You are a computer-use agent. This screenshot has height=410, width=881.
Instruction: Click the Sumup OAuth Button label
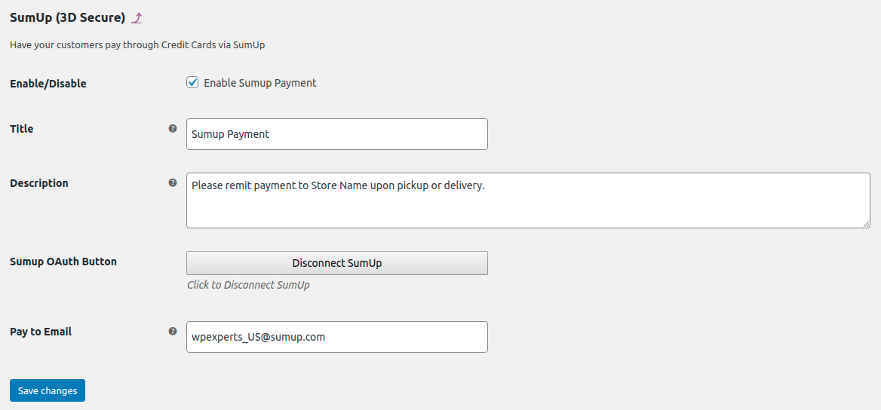(x=63, y=262)
